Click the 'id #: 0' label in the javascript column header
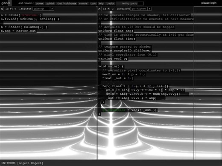This screenshot has width=222, height=166. point(11,9)
